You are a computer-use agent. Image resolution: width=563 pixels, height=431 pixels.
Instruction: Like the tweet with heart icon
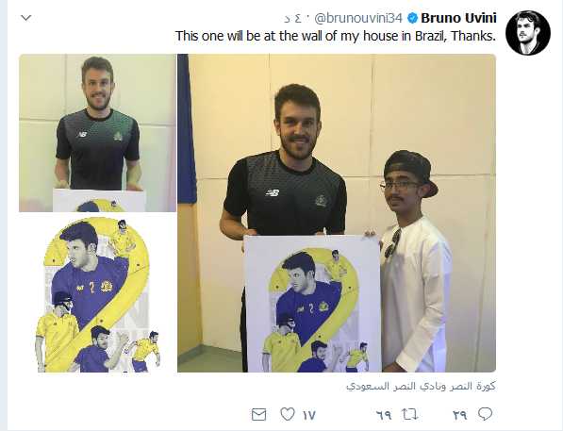(288, 414)
